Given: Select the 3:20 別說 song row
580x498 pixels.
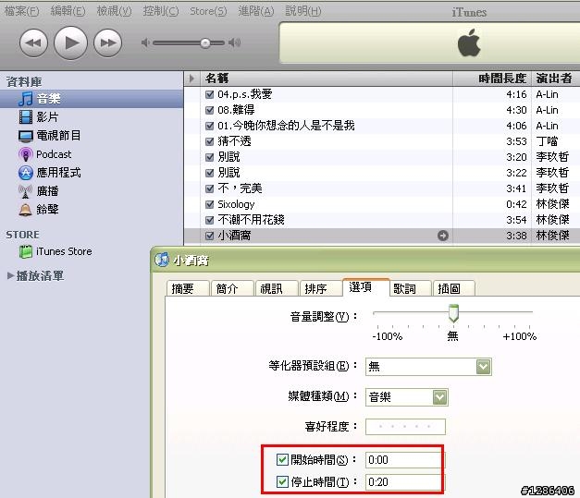Looking at the screenshot, I should pos(382,157).
